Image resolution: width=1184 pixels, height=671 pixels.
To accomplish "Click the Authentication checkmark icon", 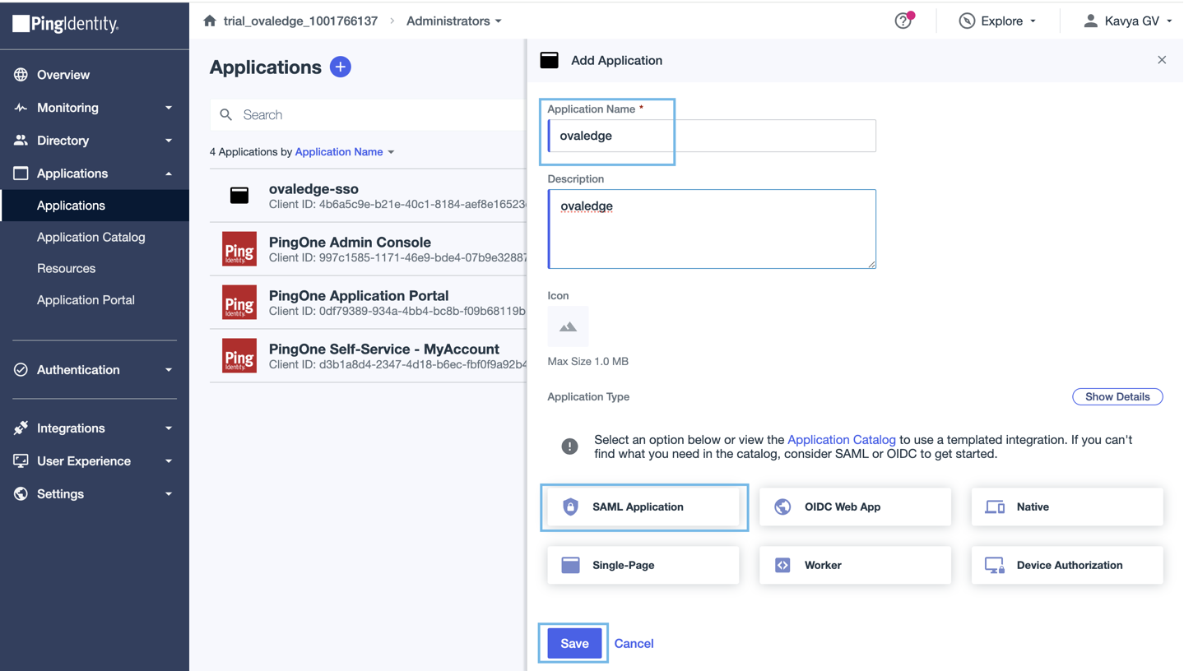I will point(21,370).
